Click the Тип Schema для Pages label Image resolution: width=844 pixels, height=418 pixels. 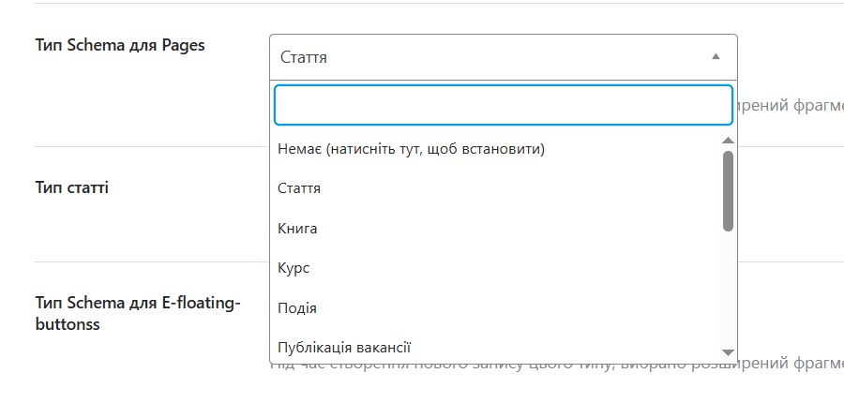click(119, 44)
